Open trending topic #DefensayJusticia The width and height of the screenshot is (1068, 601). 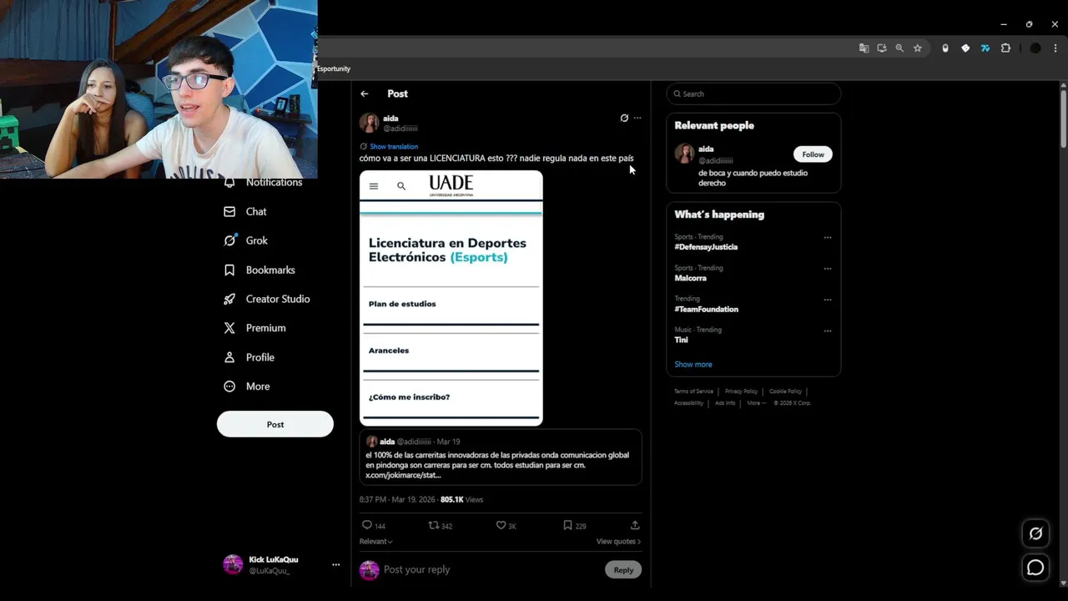point(706,247)
